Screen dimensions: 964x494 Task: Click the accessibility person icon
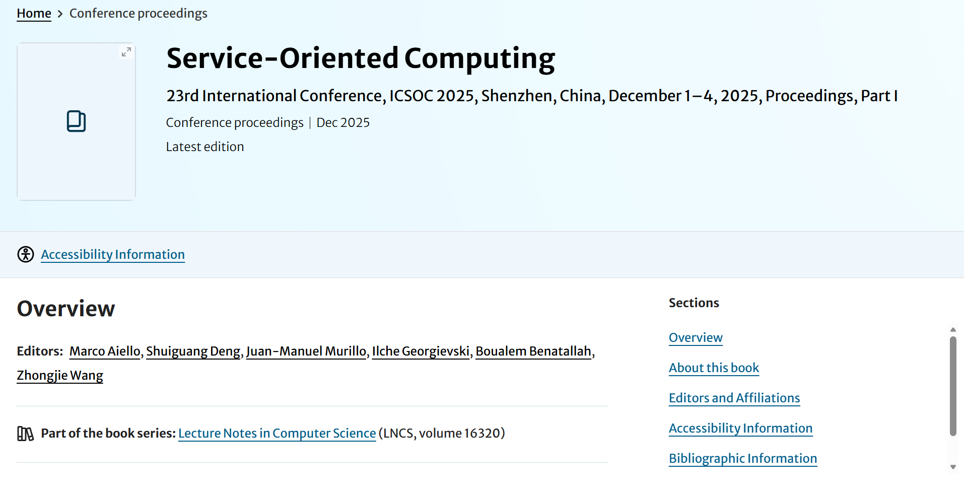(26, 254)
